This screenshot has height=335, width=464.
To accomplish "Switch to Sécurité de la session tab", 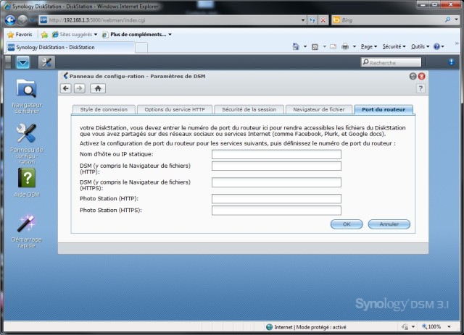I will point(249,109).
